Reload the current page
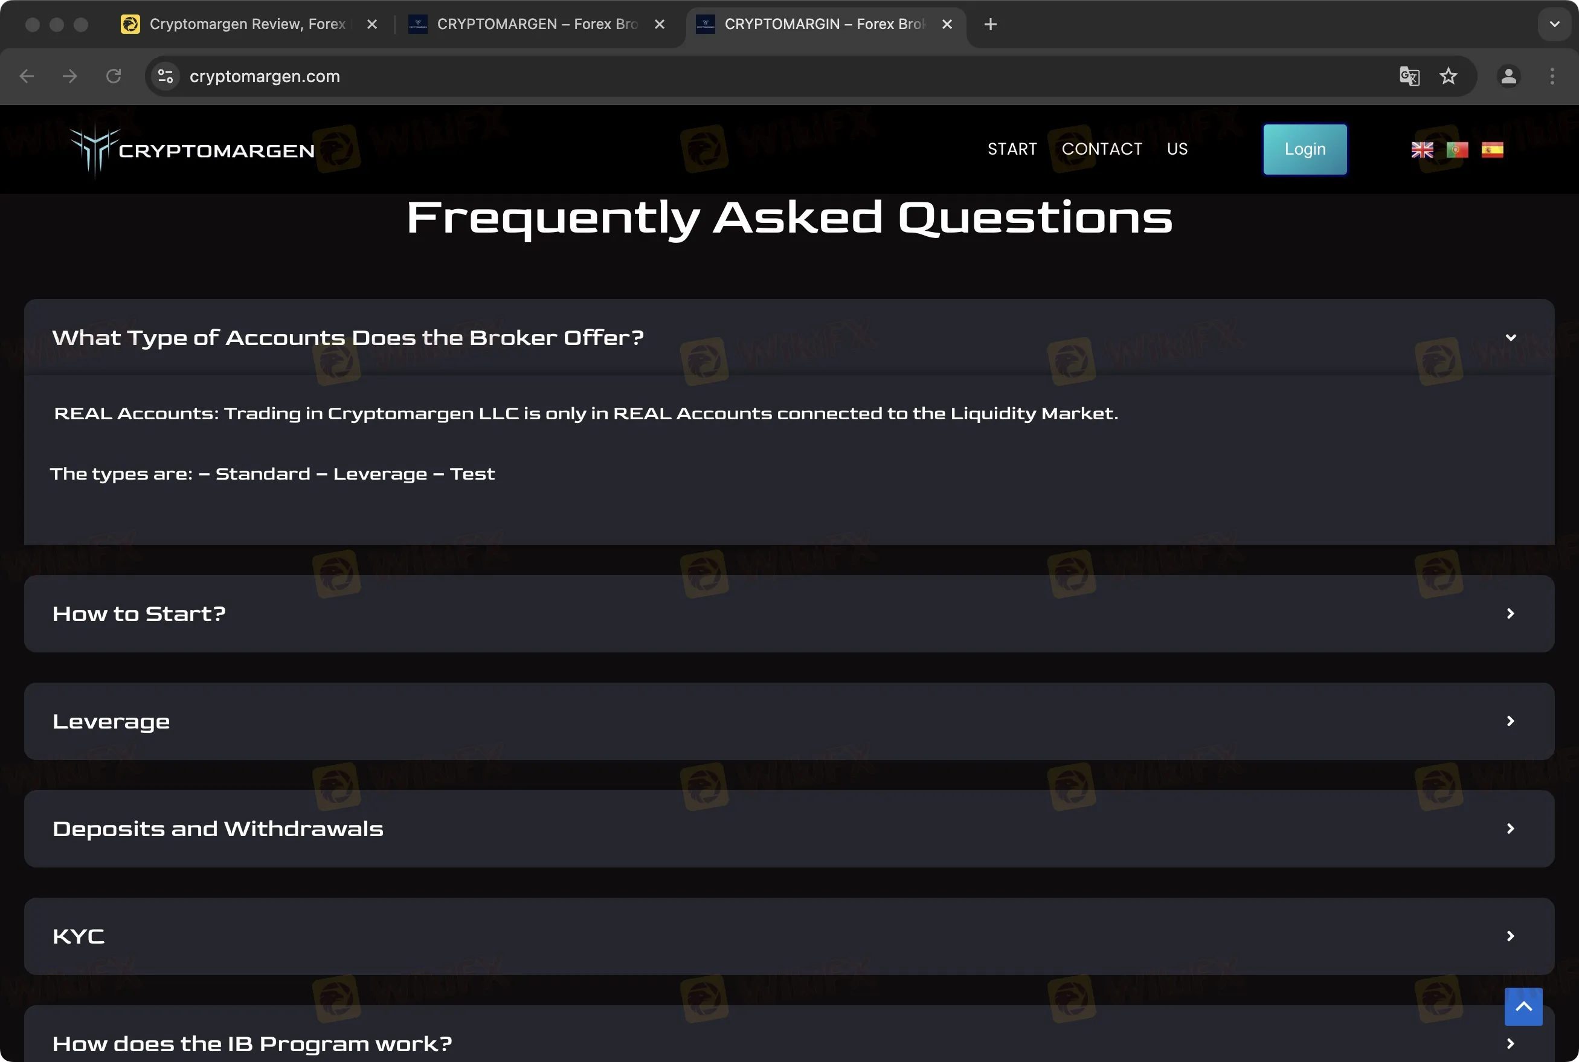 113,76
